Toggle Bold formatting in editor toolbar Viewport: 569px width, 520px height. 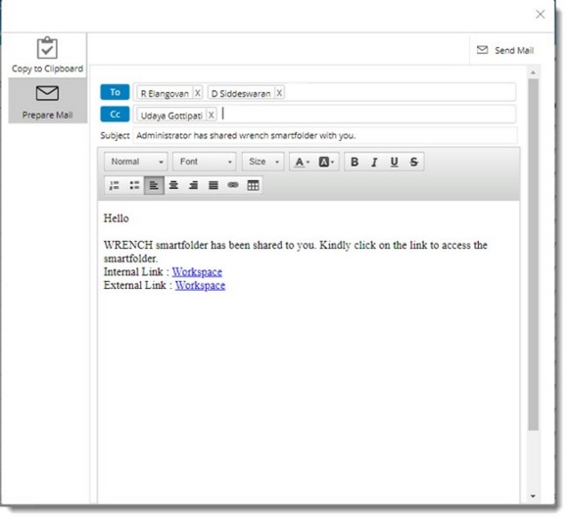pyautogui.click(x=355, y=163)
